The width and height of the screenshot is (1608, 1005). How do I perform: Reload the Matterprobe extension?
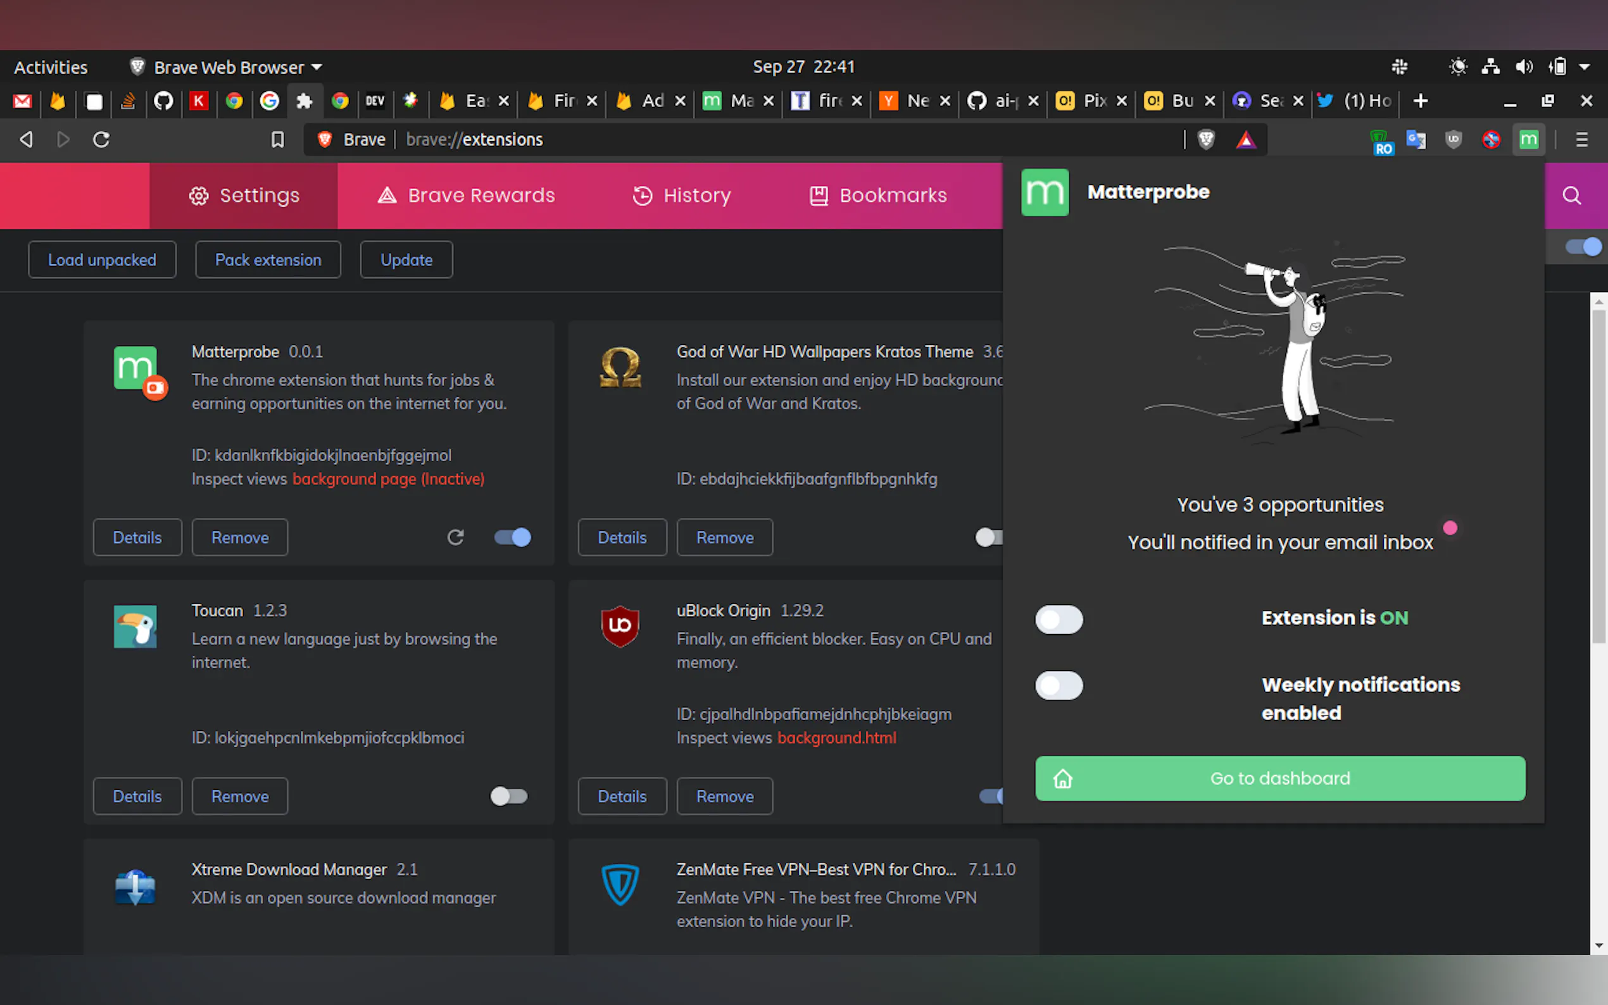[455, 537]
